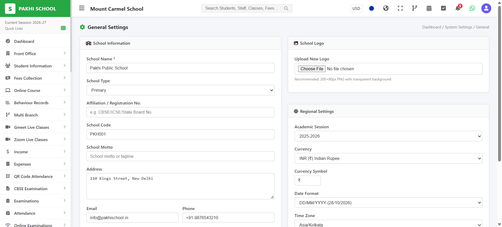Open the WhatsApp icon
The image size is (502, 227).
click(472, 8)
